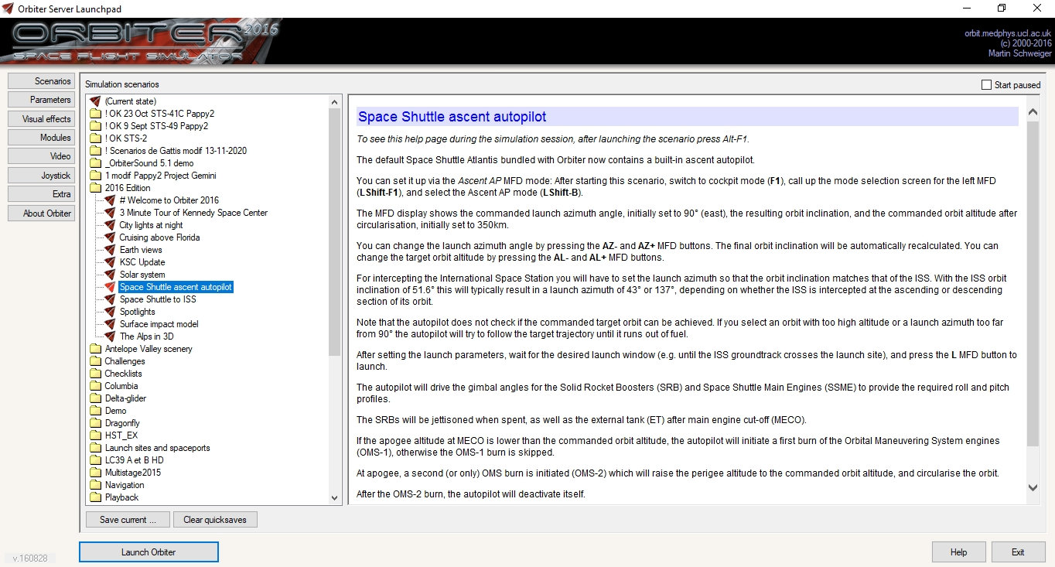Click the icon for The Alps in 3D
This screenshot has height=567, width=1055.
[110, 336]
